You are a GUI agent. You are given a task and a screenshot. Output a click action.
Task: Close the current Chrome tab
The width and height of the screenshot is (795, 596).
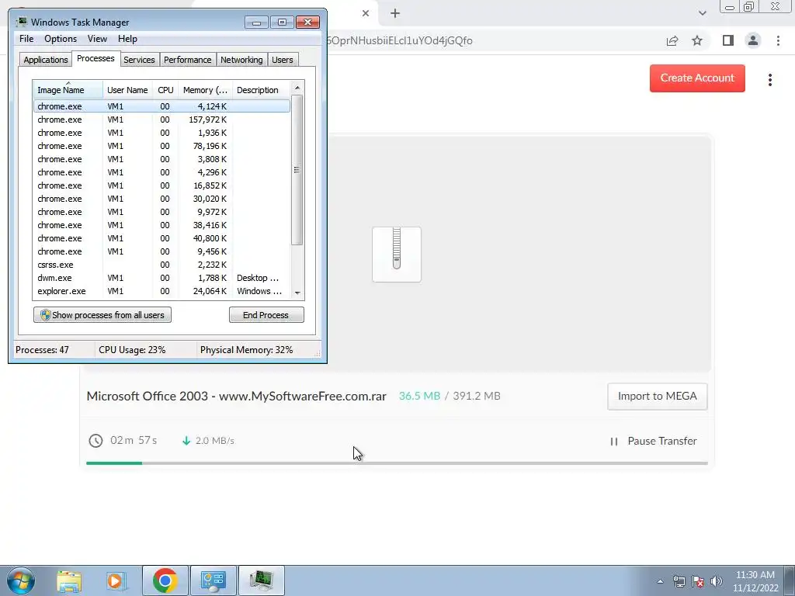366,13
